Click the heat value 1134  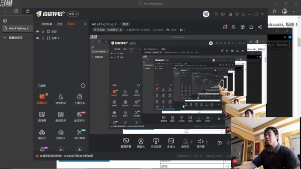tap(172, 30)
